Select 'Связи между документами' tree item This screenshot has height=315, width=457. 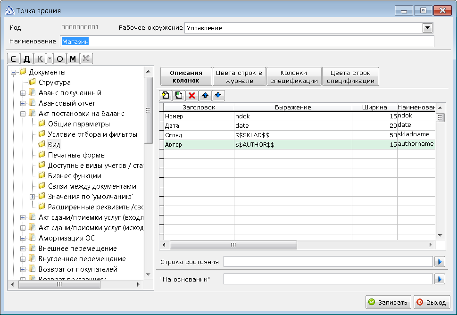92,186
